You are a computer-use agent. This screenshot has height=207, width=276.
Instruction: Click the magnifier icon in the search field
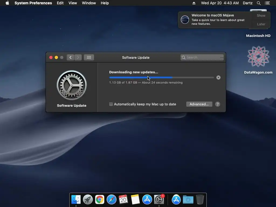click(183, 57)
